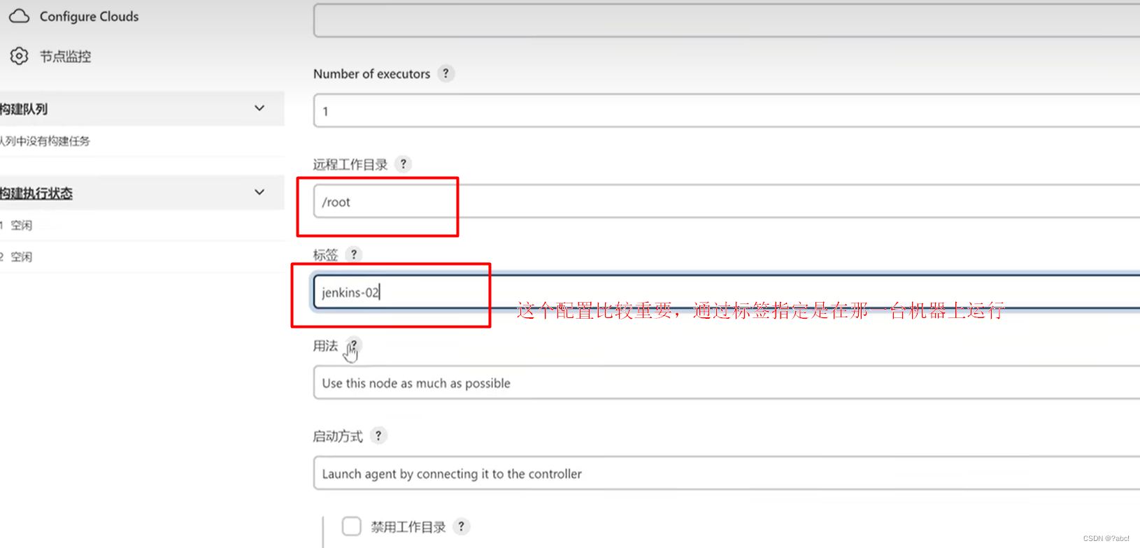
Task: Open the 节点监控 link
Action: [x=65, y=57]
